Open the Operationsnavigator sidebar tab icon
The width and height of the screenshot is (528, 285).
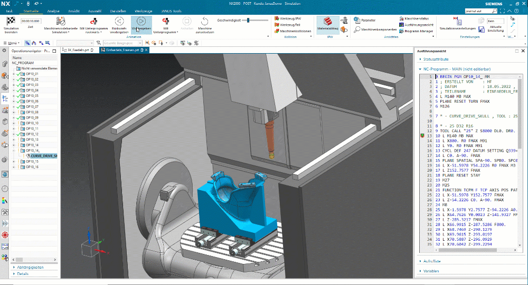pos(5,99)
